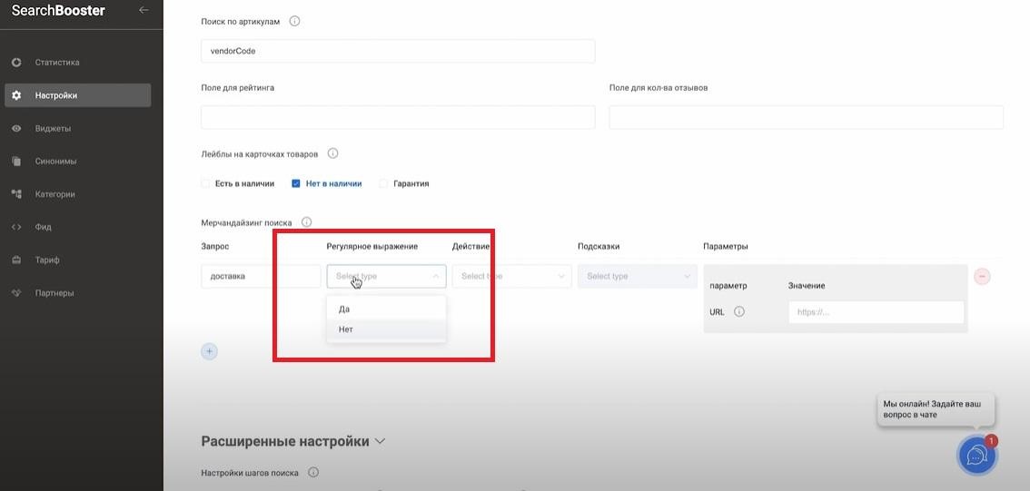1030x491 pixels.
Task: Uncheck the Нет в наличии checkbox
Action: pos(296,183)
